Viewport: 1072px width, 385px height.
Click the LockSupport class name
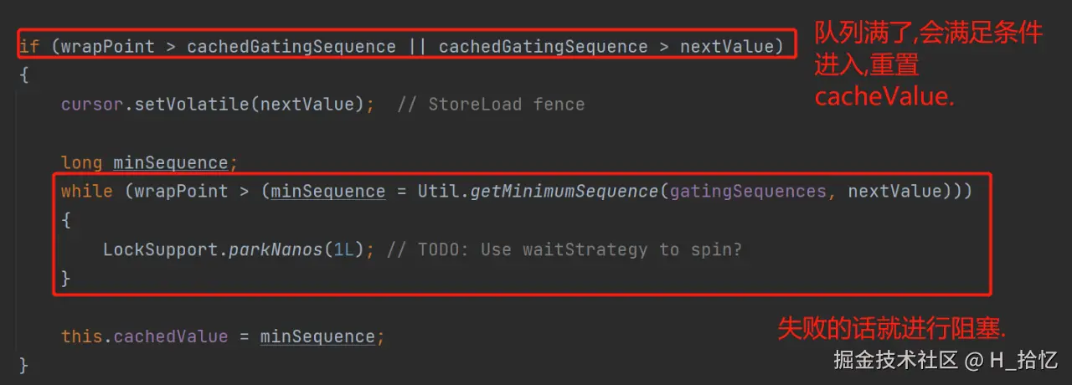point(160,249)
